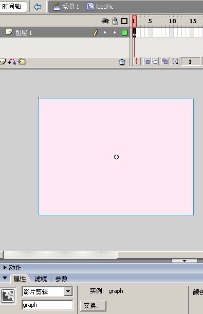
Task: Toggle visibility dot for 图层 1
Action: (105, 32)
